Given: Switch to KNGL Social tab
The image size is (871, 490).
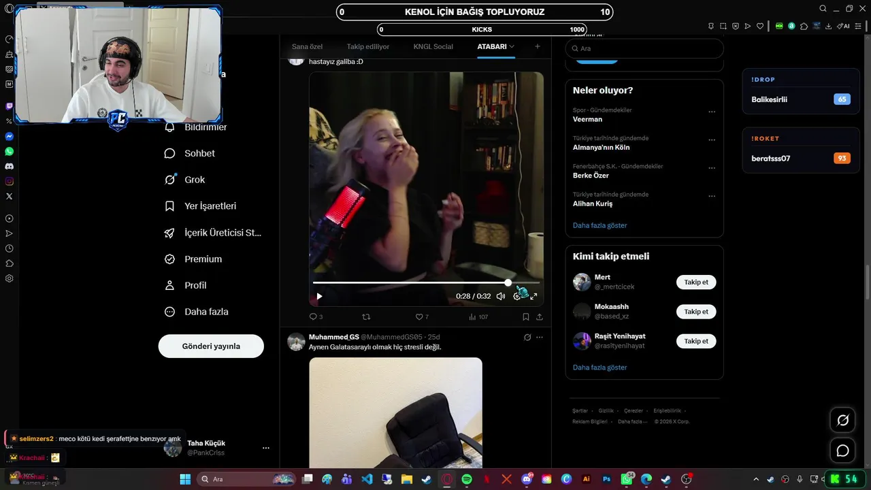Looking at the screenshot, I should coord(433,46).
